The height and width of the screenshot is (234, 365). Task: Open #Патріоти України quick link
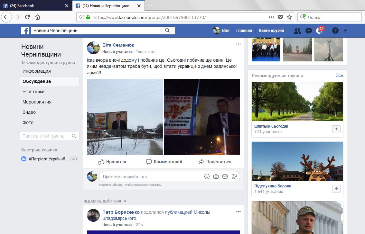(49, 159)
